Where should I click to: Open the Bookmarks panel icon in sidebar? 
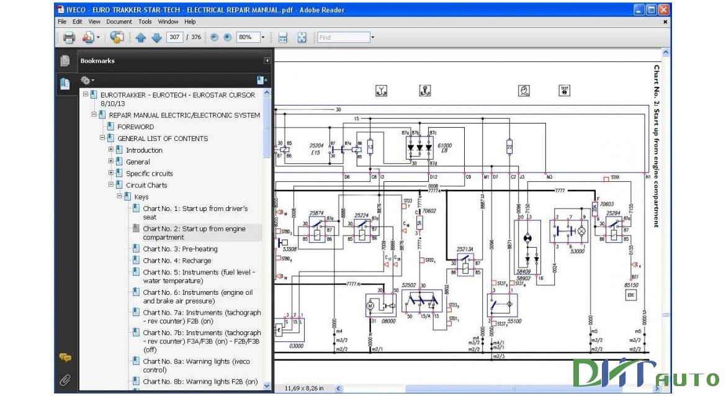[x=65, y=84]
